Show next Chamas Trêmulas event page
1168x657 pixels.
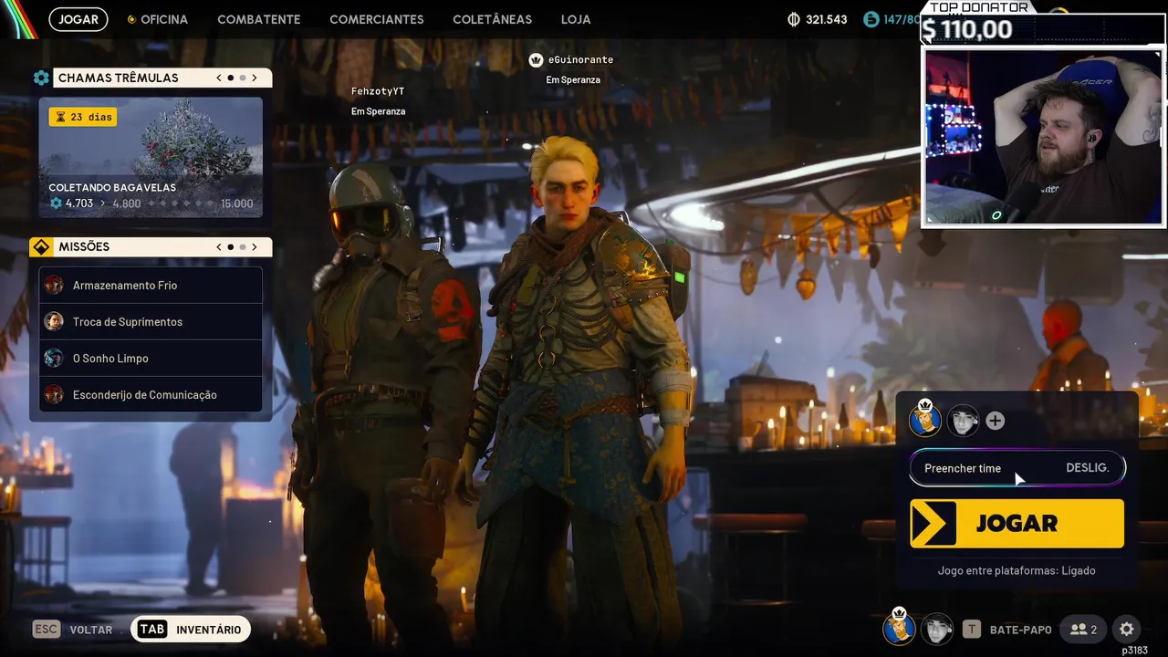[255, 78]
